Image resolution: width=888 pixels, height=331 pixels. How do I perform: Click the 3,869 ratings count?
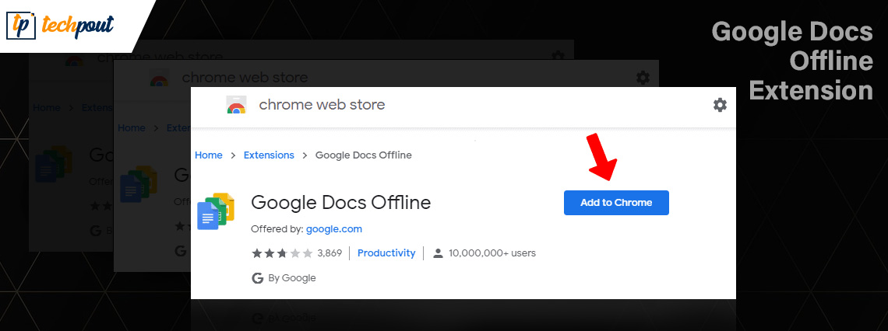(x=329, y=253)
